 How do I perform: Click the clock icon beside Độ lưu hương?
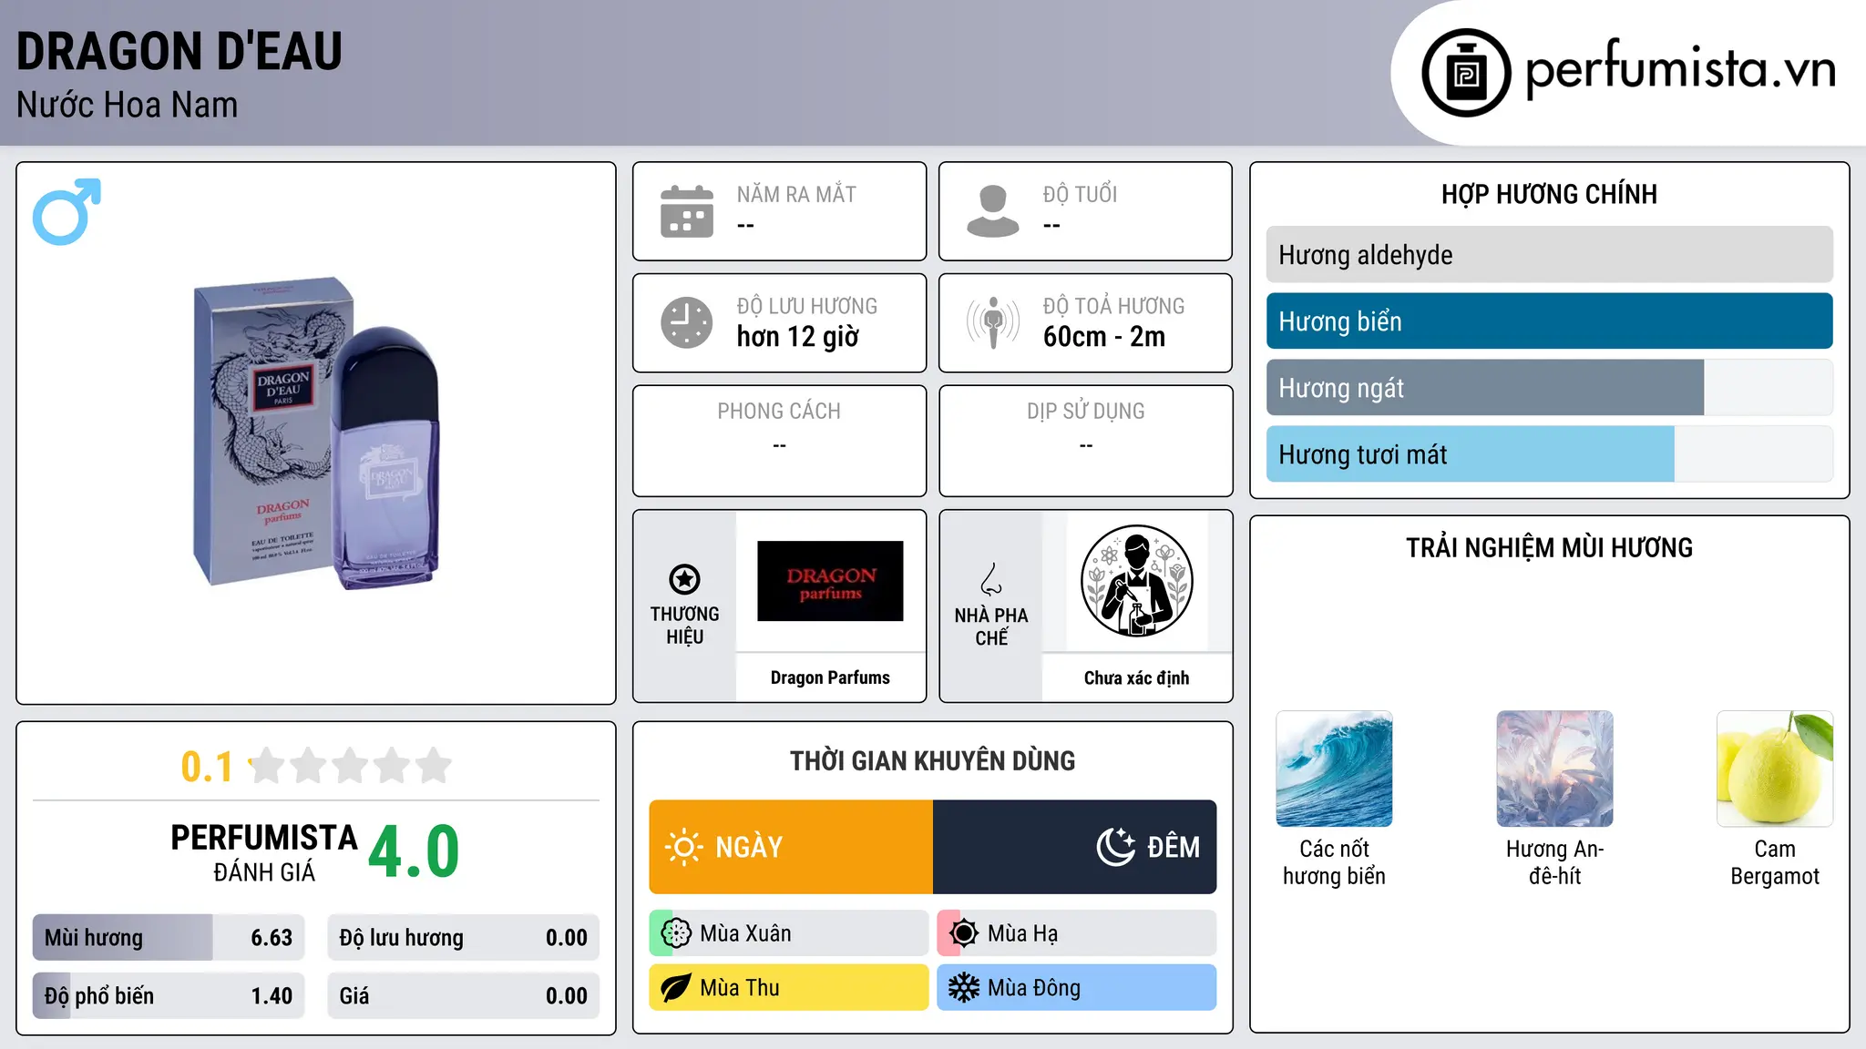[x=687, y=322]
